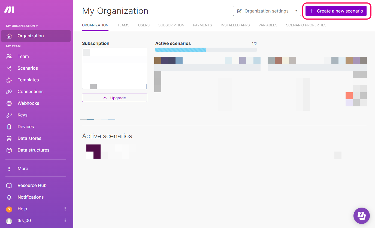Viewport: 375px width, 228px height.
Task: Open the PAYMENTS tab
Action: [x=202, y=25]
